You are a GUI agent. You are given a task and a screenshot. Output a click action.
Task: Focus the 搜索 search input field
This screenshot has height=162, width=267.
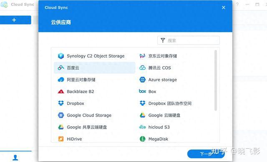coord(189,40)
